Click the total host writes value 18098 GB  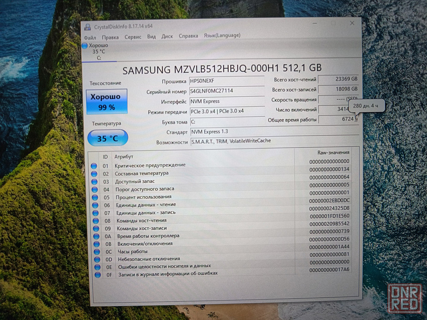click(x=338, y=89)
